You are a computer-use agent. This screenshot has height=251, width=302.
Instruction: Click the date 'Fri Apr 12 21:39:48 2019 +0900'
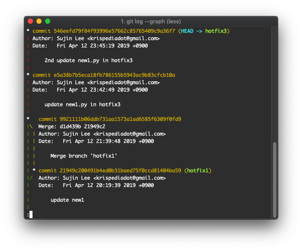coord(108,141)
